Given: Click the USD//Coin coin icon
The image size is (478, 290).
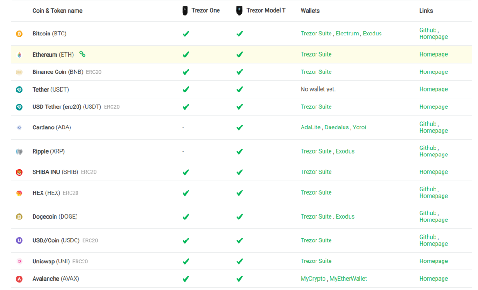Looking at the screenshot, I should [x=19, y=240].
